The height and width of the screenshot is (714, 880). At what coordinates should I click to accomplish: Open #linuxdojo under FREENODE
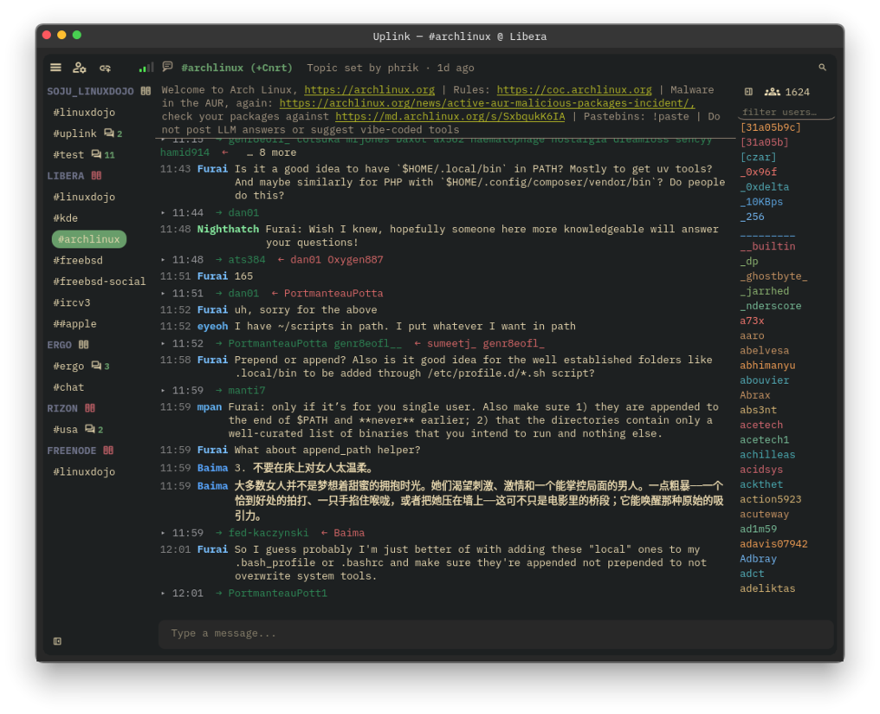point(84,471)
